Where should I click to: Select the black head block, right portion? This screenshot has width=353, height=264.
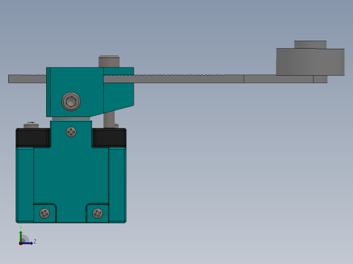coord(109,137)
